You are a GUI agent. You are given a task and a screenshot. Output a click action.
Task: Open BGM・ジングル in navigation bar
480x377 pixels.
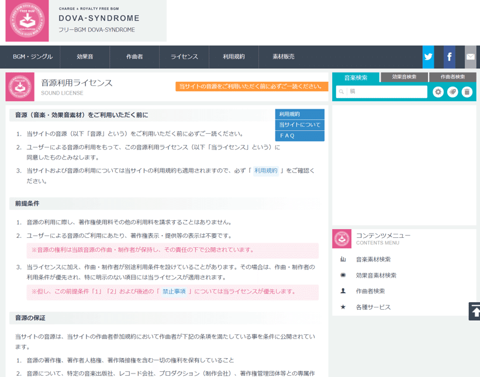tap(33, 57)
